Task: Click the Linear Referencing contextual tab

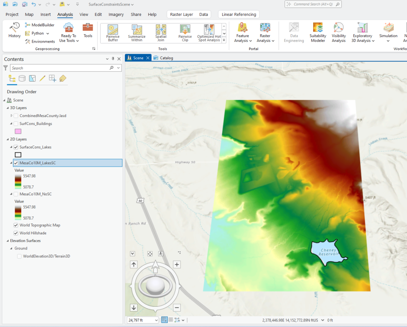Action: (239, 14)
